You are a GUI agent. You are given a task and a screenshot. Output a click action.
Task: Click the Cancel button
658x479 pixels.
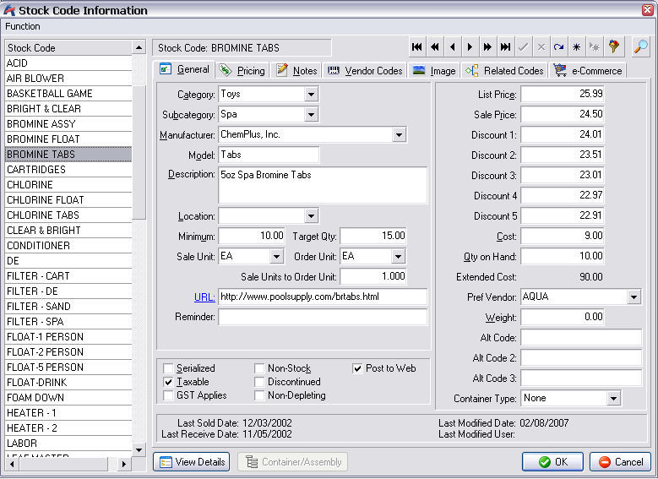point(620,462)
